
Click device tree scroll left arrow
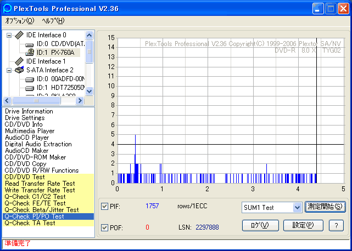coord(7,101)
